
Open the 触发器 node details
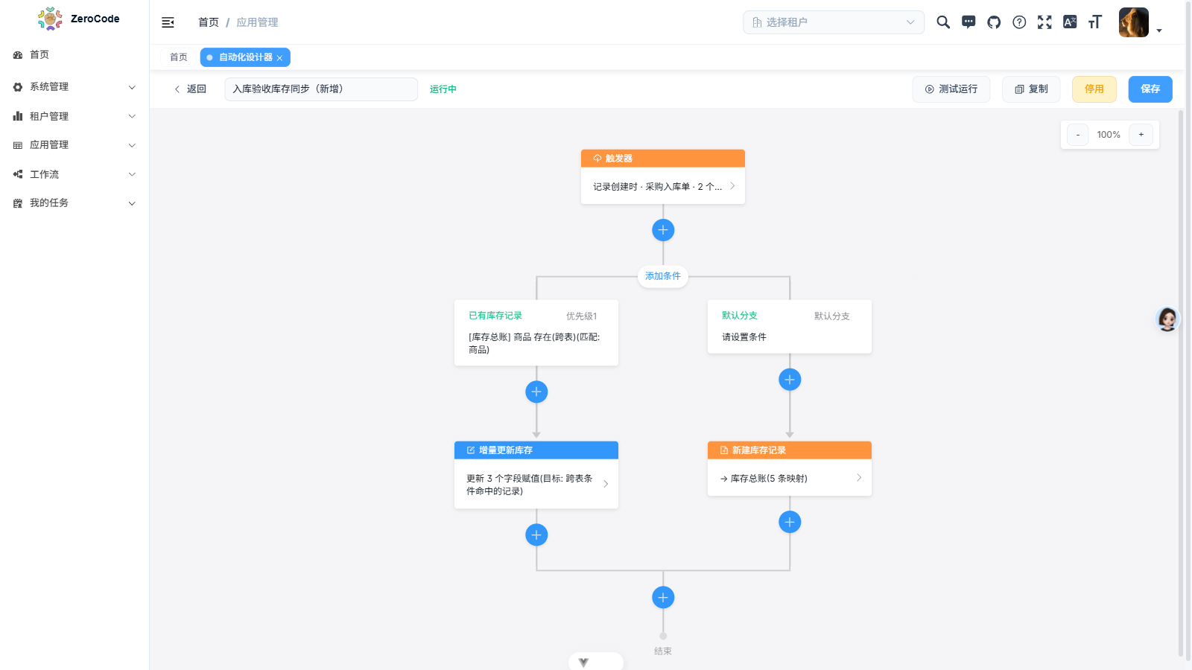[663, 177]
